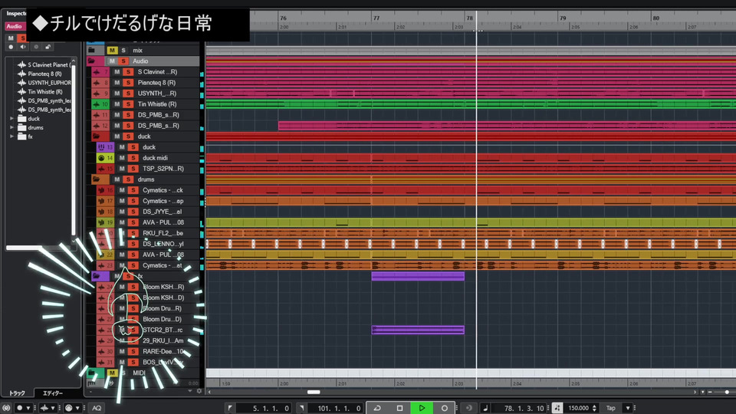Unmute the mix folder track
This screenshot has width=736, height=414.
point(112,51)
